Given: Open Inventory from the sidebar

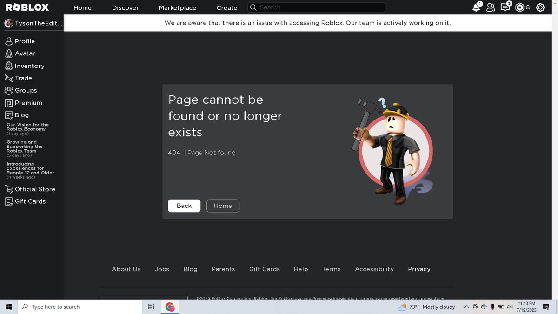Looking at the screenshot, I should [x=25, y=66].
